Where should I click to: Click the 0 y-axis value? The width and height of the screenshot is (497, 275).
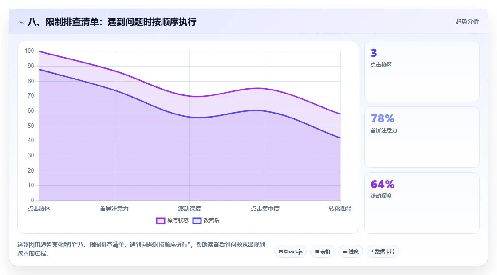tap(32, 200)
